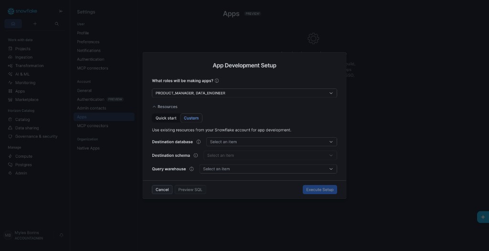
Task: Open the Destination database dropdown
Action: 271,142
